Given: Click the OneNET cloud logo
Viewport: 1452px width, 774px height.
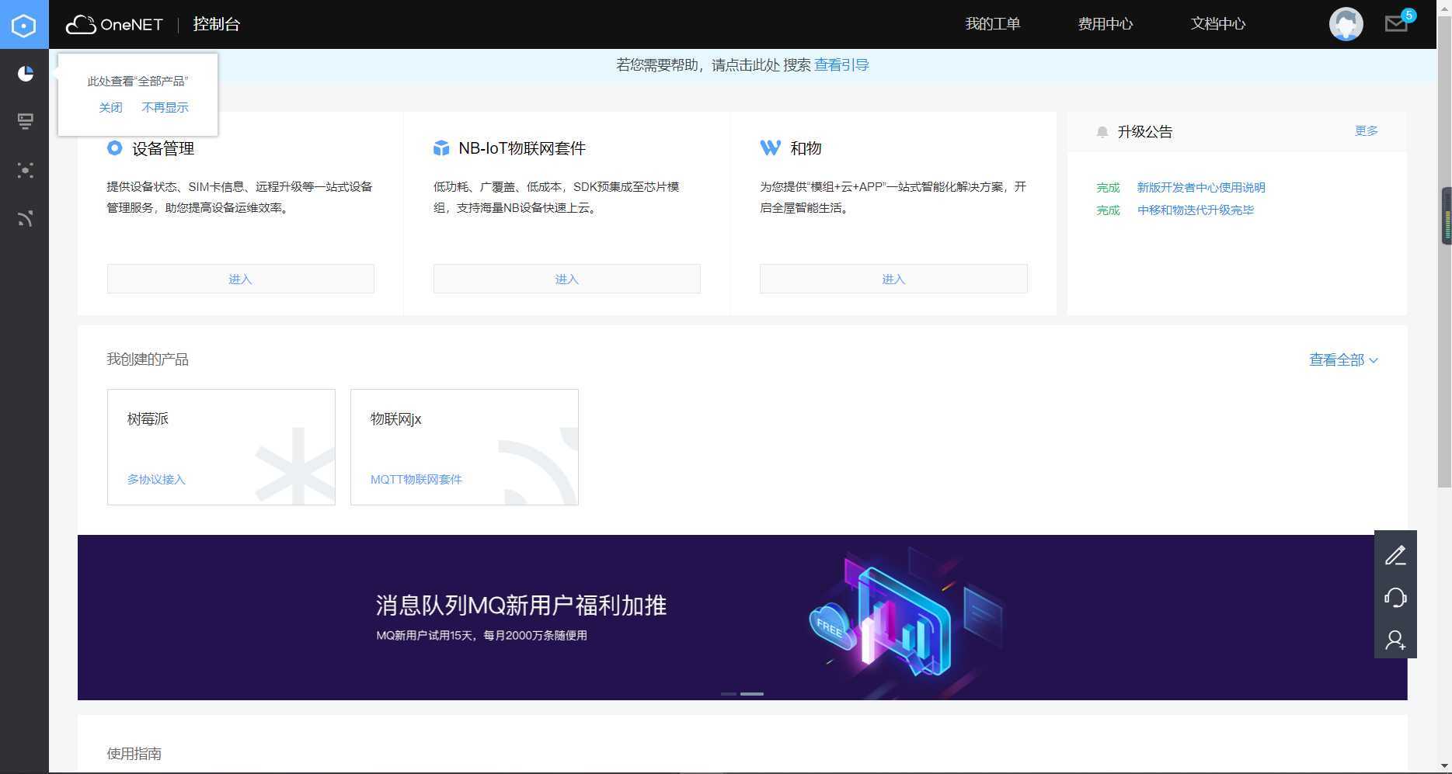Looking at the screenshot, I should click(114, 24).
